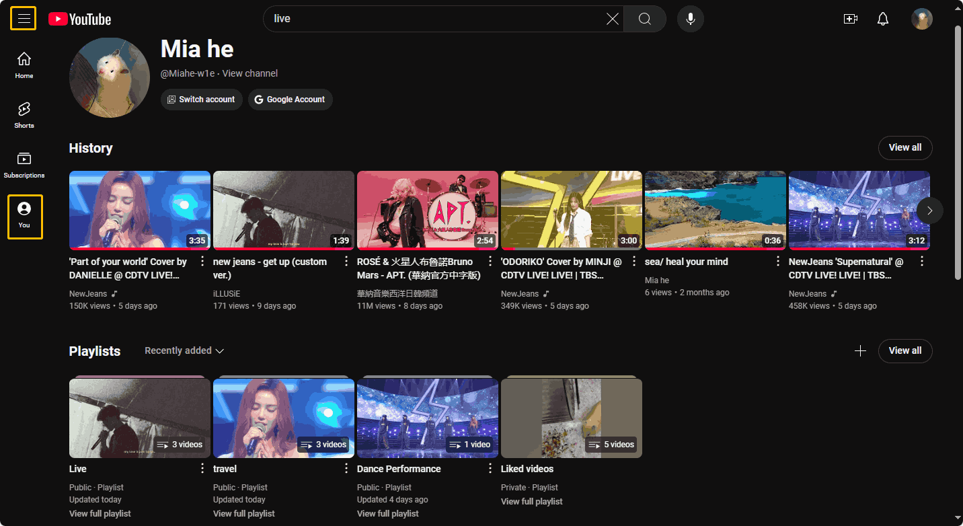Open options for Dance Performance playlist
This screenshot has height=526, width=963.
pos(490,469)
